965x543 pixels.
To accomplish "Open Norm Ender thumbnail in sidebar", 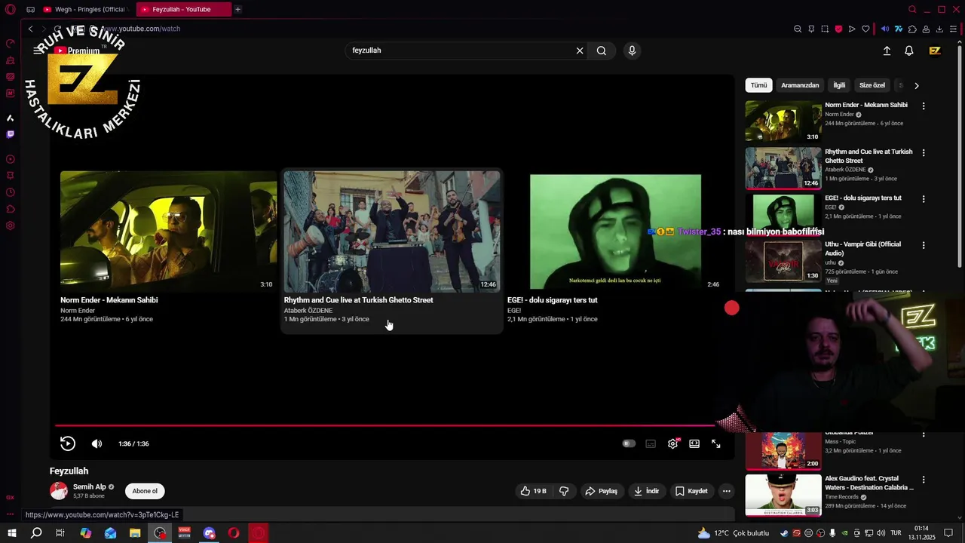I will point(783,121).
